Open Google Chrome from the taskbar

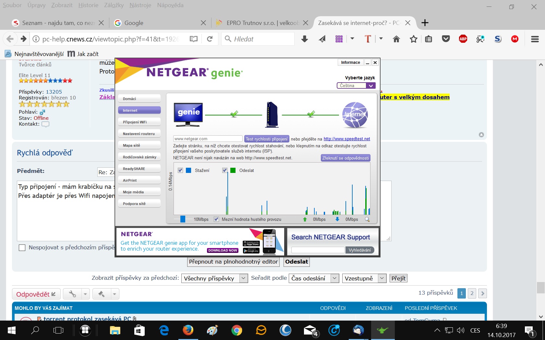point(236,330)
